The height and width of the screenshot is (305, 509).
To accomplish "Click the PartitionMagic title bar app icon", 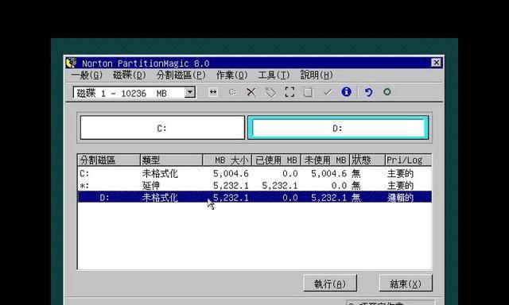I will 71,63.
